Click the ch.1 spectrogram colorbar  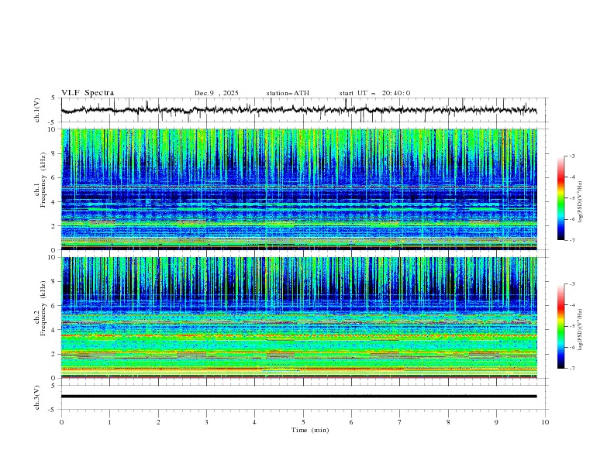click(561, 198)
